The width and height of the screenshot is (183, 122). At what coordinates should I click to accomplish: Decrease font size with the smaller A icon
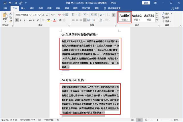47,15
